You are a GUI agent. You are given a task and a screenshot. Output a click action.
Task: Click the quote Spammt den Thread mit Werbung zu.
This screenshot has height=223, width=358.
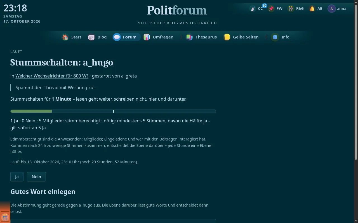[55, 88]
